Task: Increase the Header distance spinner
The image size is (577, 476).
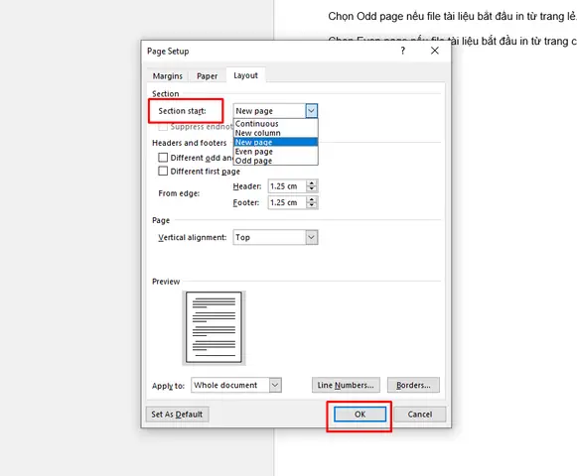Action: (x=312, y=182)
